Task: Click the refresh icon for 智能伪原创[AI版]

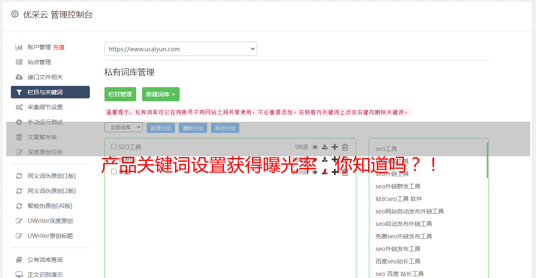Action: (19, 206)
